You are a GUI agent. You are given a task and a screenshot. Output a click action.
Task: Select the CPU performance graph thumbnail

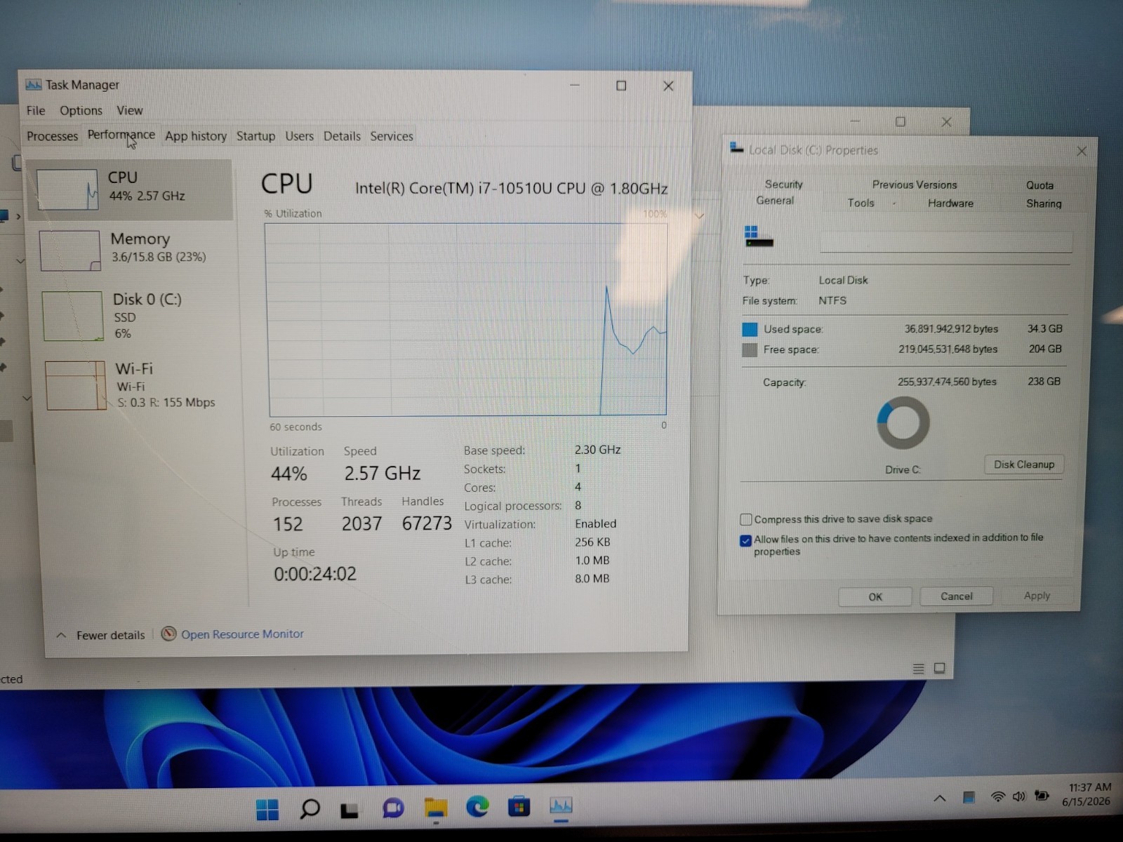tap(67, 189)
